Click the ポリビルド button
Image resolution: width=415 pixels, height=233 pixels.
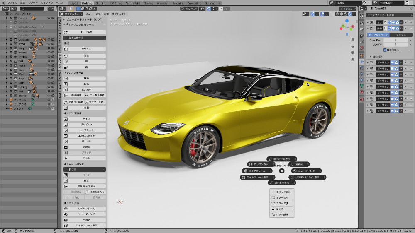pos(85,125)
